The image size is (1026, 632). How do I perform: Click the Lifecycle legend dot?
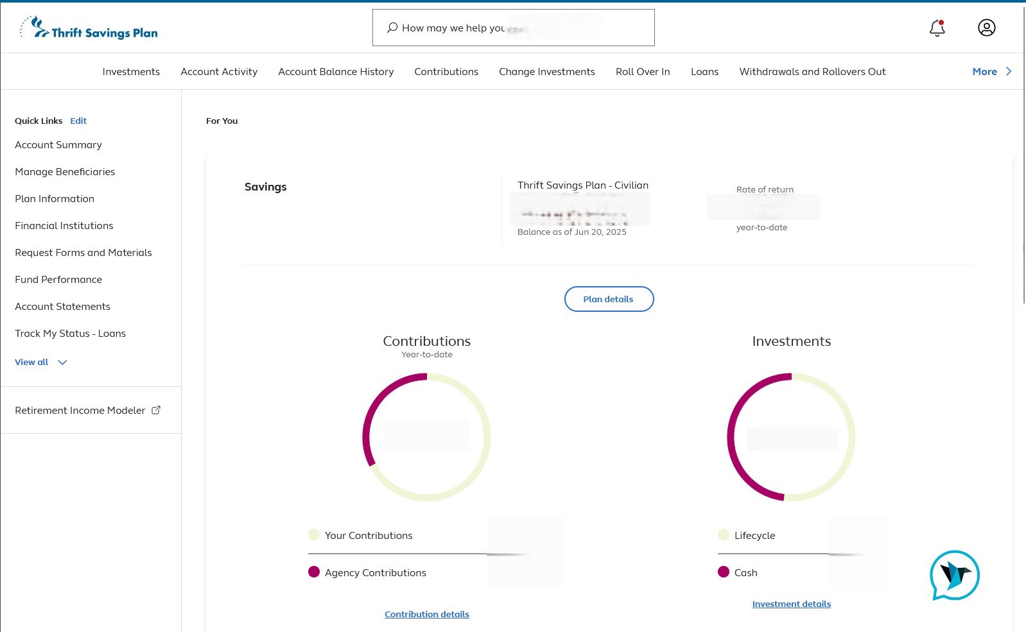click(x=724, y=534)
